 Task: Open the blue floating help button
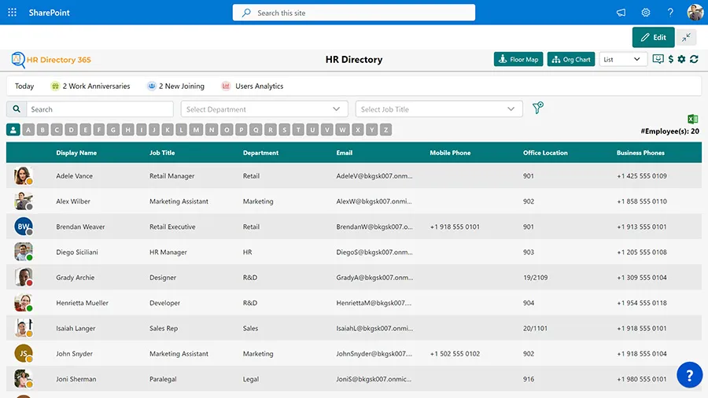689,375
